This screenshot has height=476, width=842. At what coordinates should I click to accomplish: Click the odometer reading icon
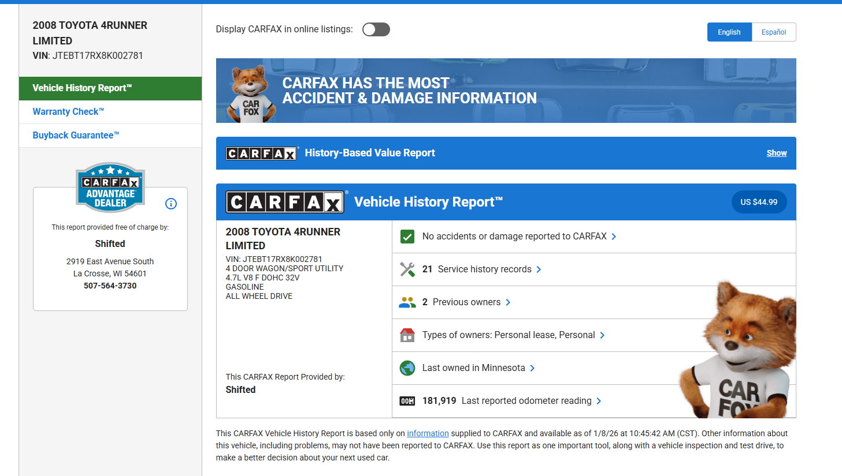(x=407, y=401)
